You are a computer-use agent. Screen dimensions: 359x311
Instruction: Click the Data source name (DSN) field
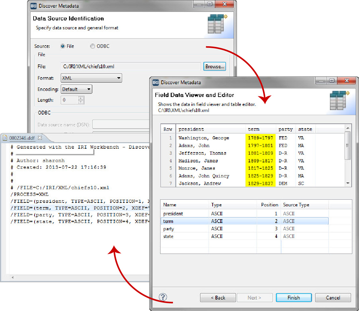point(121,124)
